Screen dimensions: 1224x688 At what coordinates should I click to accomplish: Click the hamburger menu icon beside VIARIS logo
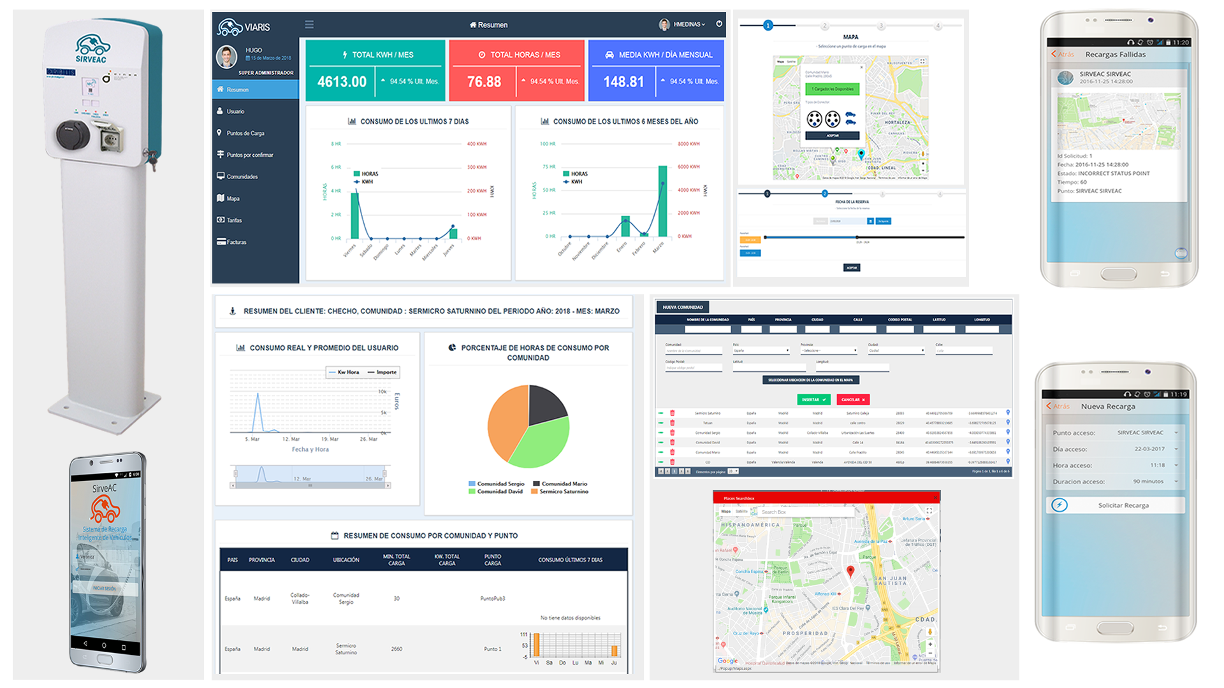coord(309,24)
